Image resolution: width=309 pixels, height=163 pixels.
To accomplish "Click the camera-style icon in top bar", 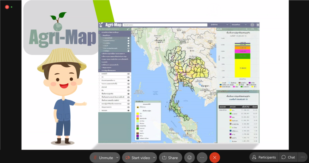I will 252,25.
